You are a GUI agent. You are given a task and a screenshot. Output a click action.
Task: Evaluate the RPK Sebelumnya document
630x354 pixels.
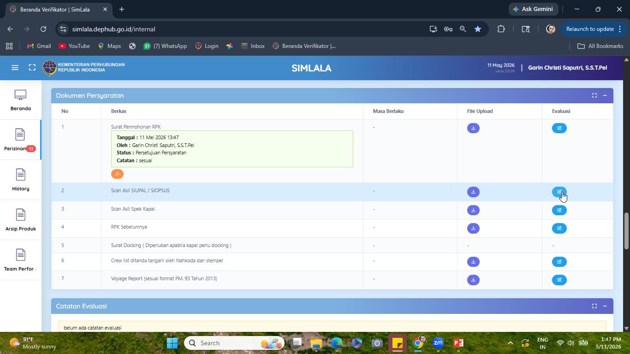tap(559, 228)
